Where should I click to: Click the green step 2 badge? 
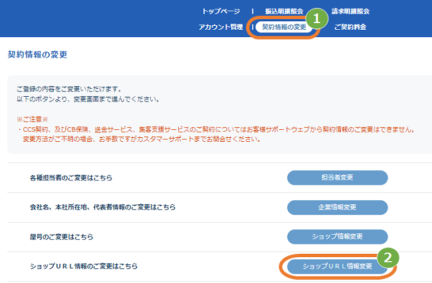387,256
